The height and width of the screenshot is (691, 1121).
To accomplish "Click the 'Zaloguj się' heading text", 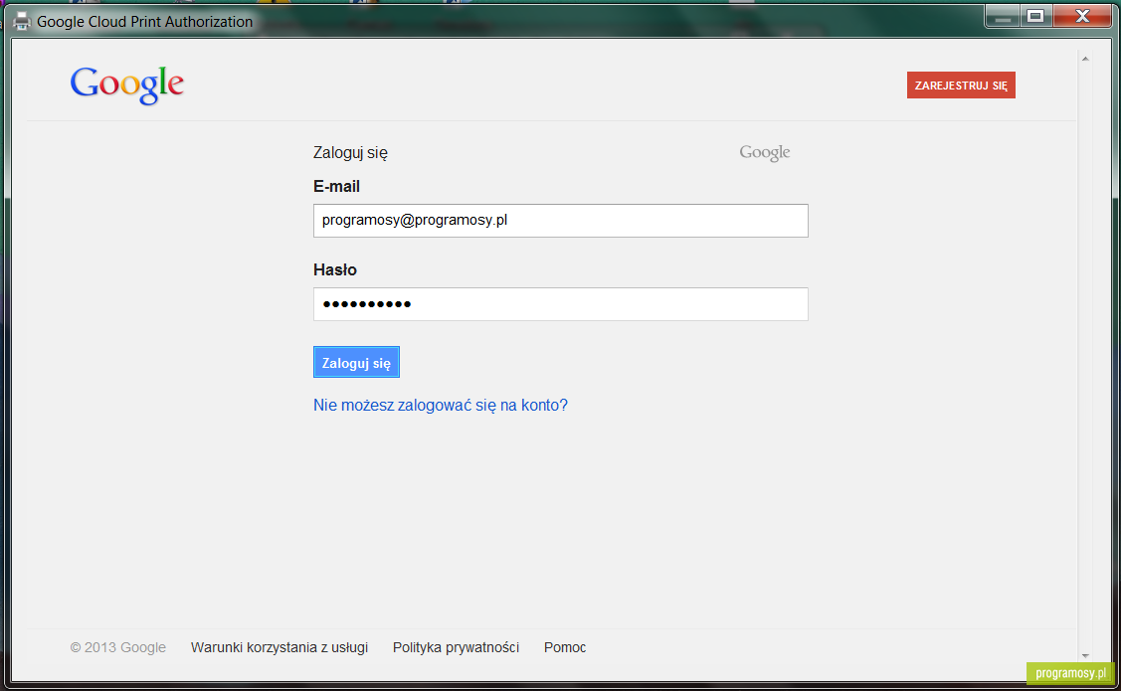I will (350, 153).
